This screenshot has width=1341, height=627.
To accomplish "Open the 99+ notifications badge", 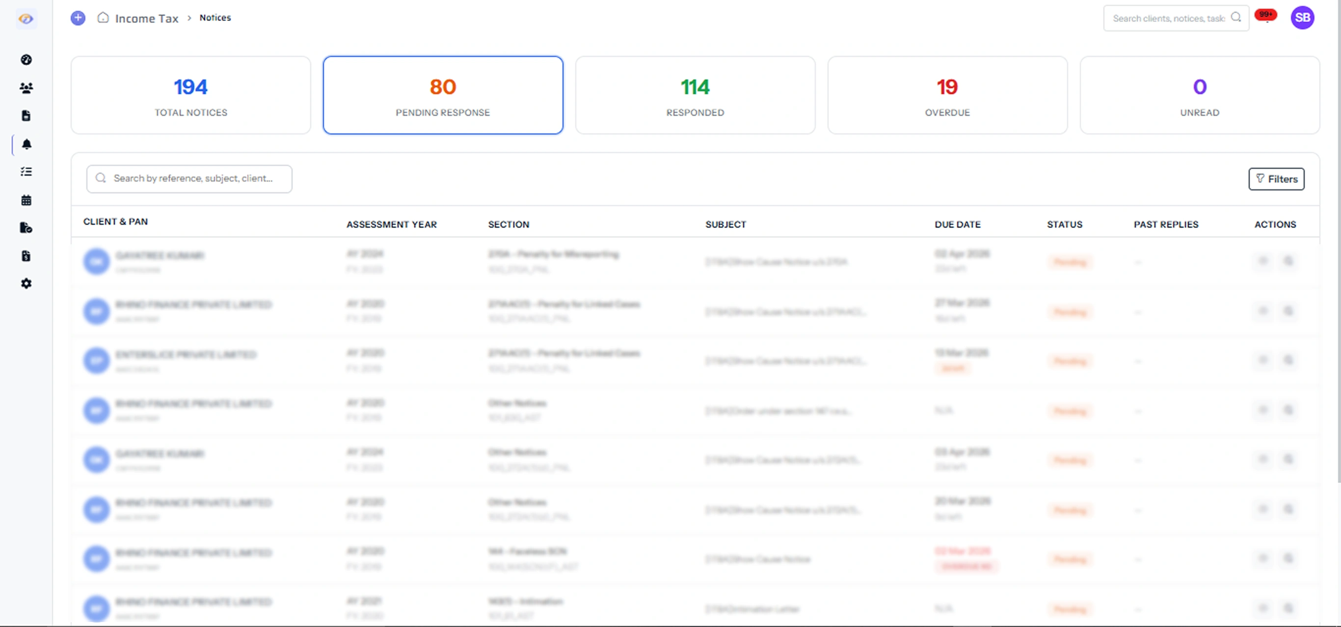I will (1265, 16).
